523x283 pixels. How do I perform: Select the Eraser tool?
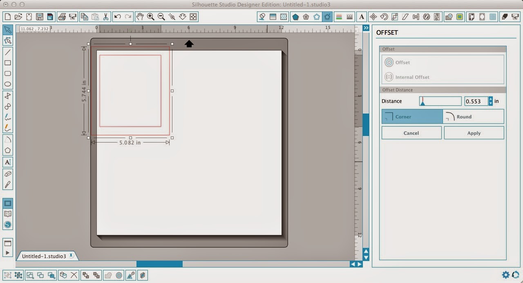click(8, 174)
